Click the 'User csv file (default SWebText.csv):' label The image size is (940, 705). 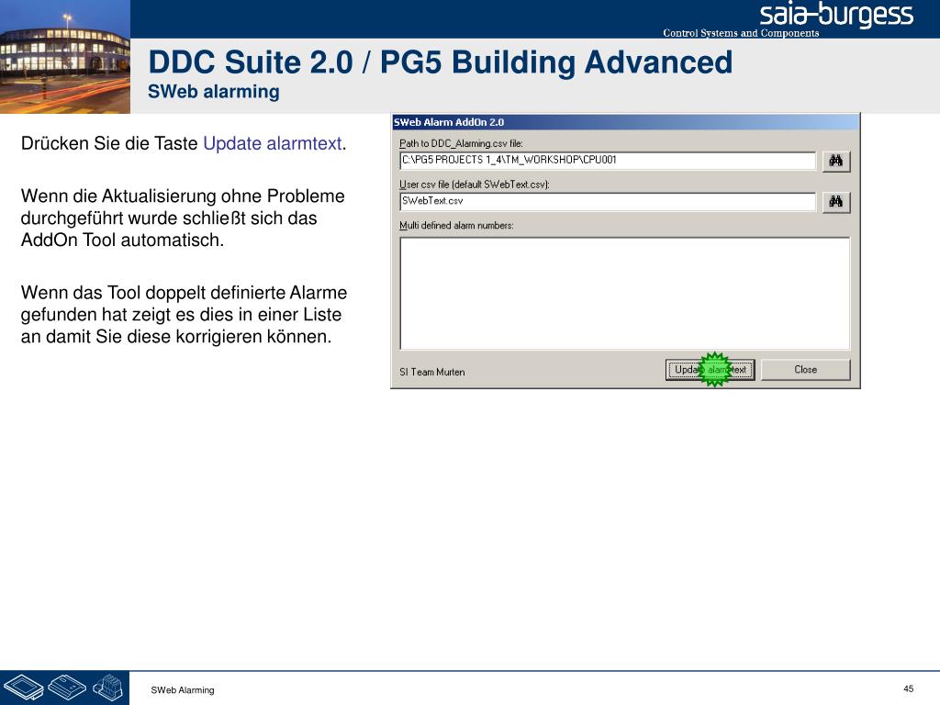click(x=475, y=184)
